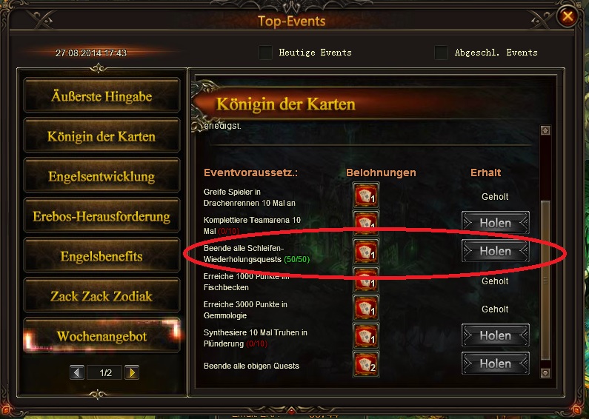Select the Engelsentwicklung event tab

[x=102, y=176]
